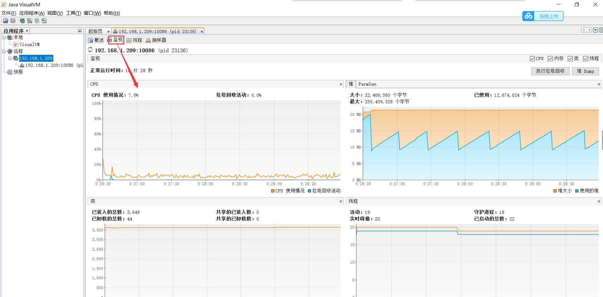Click the loading spinner beside the host title
The image size is (603, 297).
pyautogui.click(x=90, y=49)
